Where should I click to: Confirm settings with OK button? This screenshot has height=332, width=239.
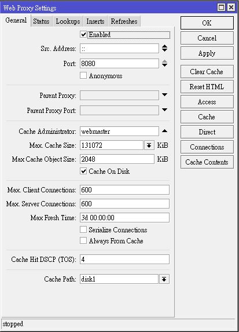[x=207, y=23]
